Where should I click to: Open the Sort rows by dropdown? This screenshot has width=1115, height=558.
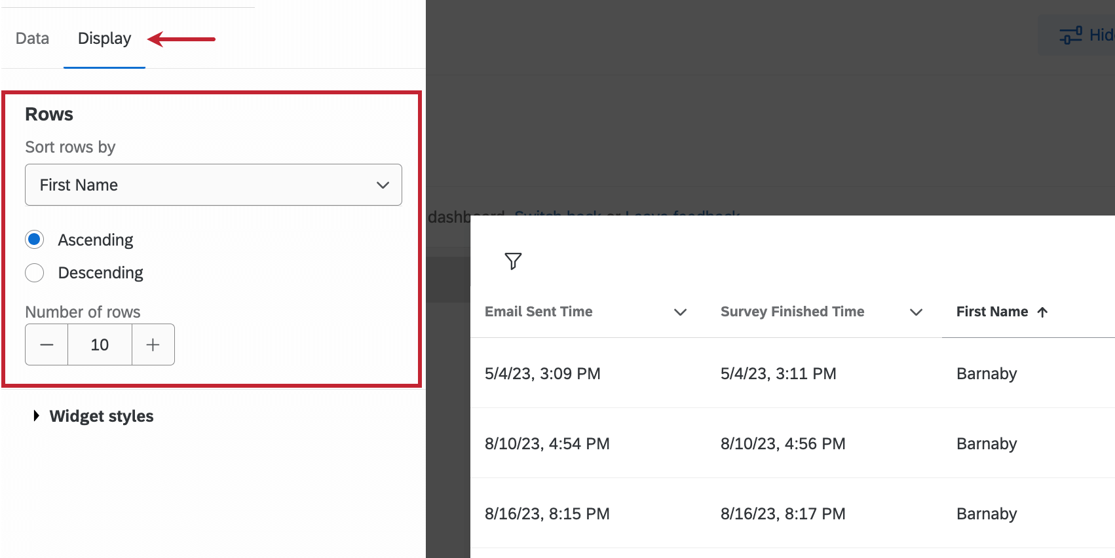click(213, 185)
